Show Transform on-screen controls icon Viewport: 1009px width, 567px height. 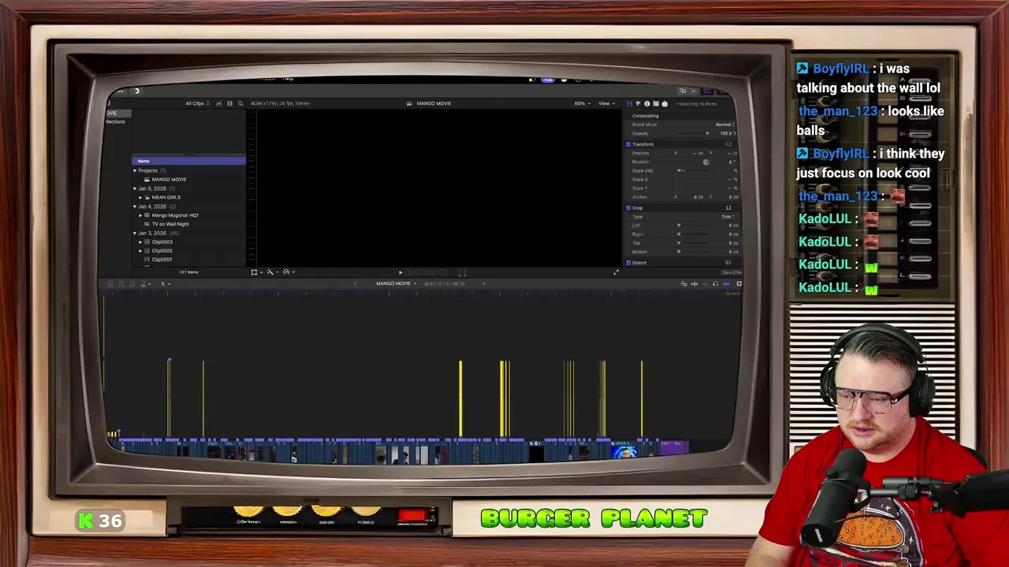728,144
